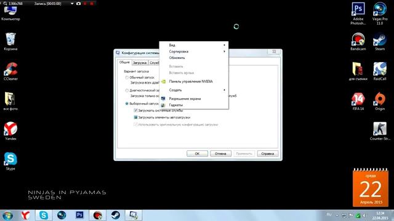Open the для съемки folder
Viewport: 394px width, 221px height.
358,71
